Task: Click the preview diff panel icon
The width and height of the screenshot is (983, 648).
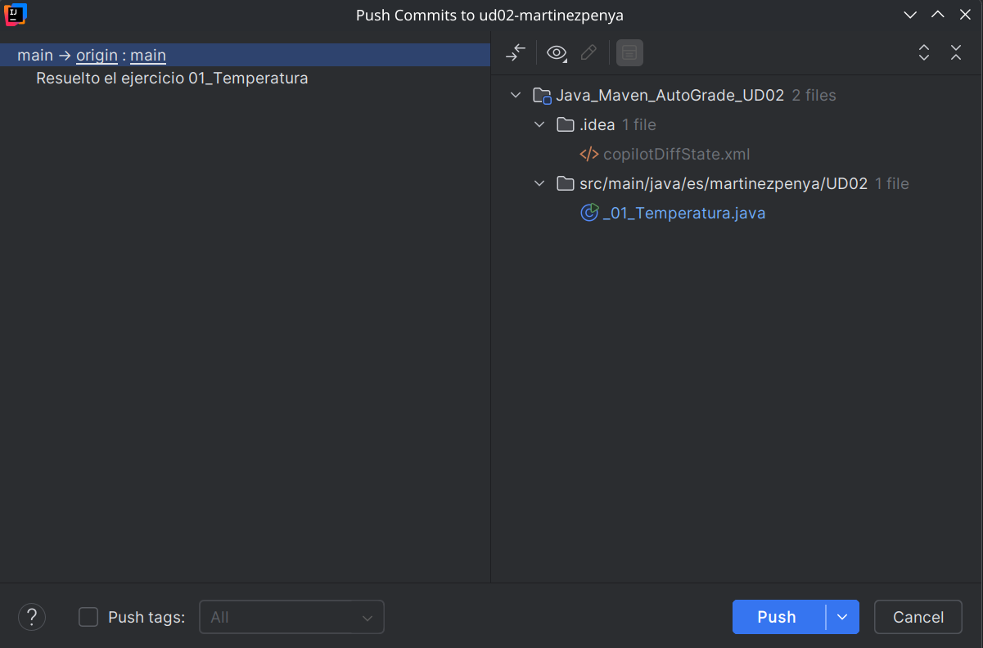Action: [x=629, y=52]
